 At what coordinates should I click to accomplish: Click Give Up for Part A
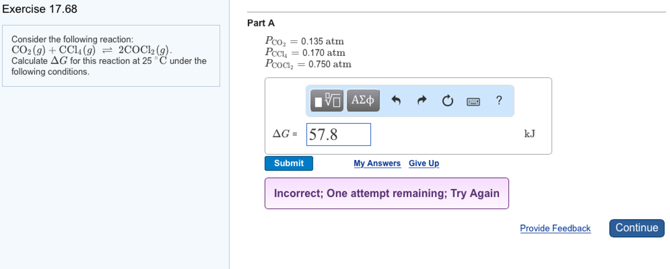click(x=424, y=163)
